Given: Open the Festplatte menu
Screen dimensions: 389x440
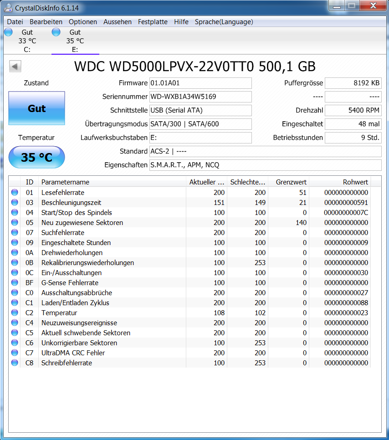Looking at the screenshot, I should (x=153, y=22).
